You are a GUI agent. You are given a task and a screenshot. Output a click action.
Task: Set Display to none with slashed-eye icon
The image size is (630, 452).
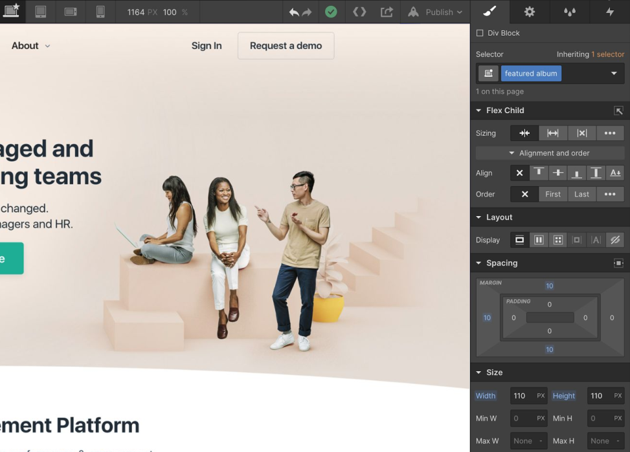[614, 239]
